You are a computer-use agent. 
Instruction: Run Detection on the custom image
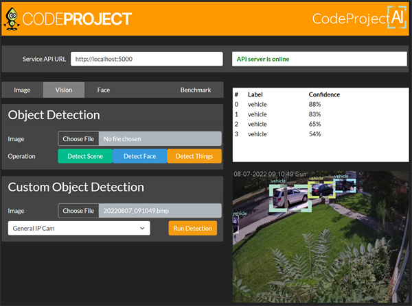[192, 228]
